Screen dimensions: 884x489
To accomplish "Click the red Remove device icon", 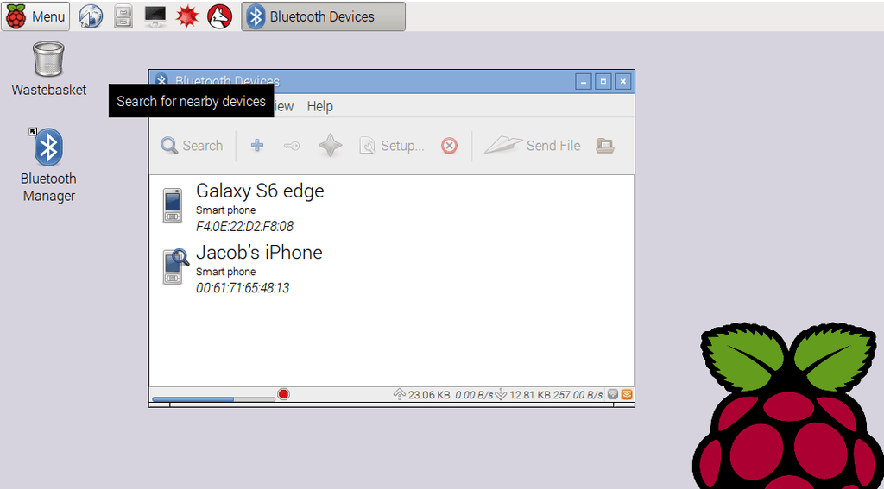I will coord(449,146).
